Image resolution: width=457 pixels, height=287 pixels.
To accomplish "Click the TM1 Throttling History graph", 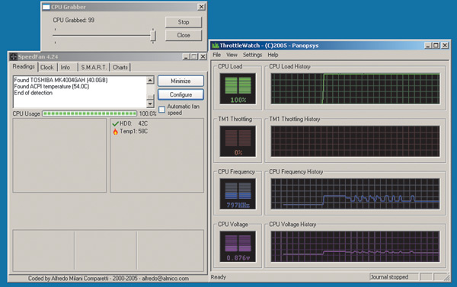I will (355, 142).
